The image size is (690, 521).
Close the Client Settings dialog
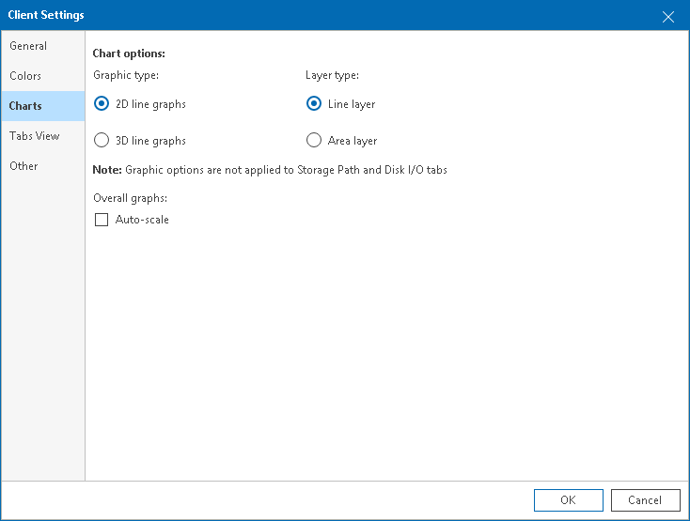(x=668, y=16)
